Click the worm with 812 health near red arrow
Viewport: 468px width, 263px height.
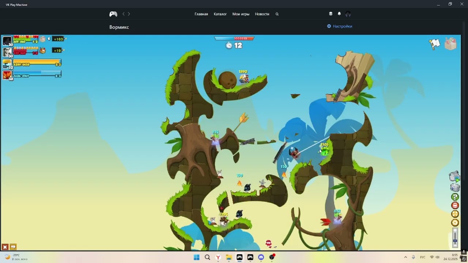(x=337, y=218)
